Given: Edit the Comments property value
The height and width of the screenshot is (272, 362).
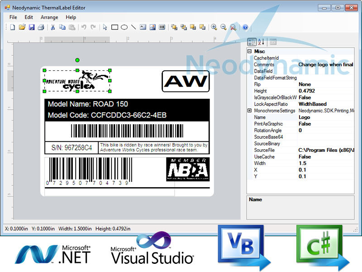Looking at the screenshot, I should tap(325, 64).
